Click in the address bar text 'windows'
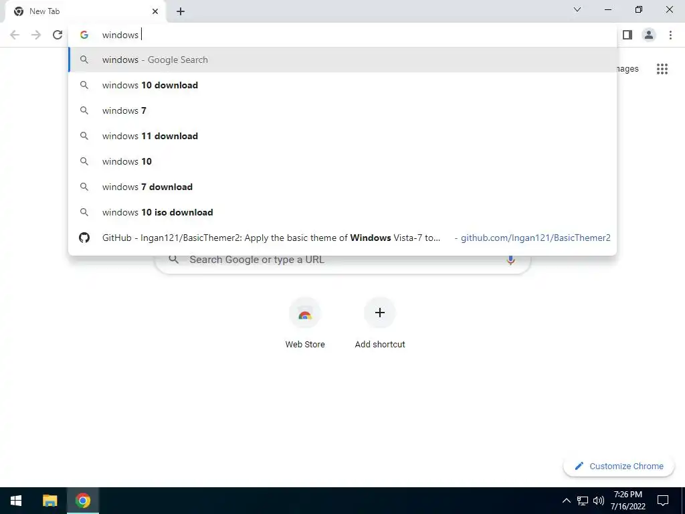 click(120, 35)
